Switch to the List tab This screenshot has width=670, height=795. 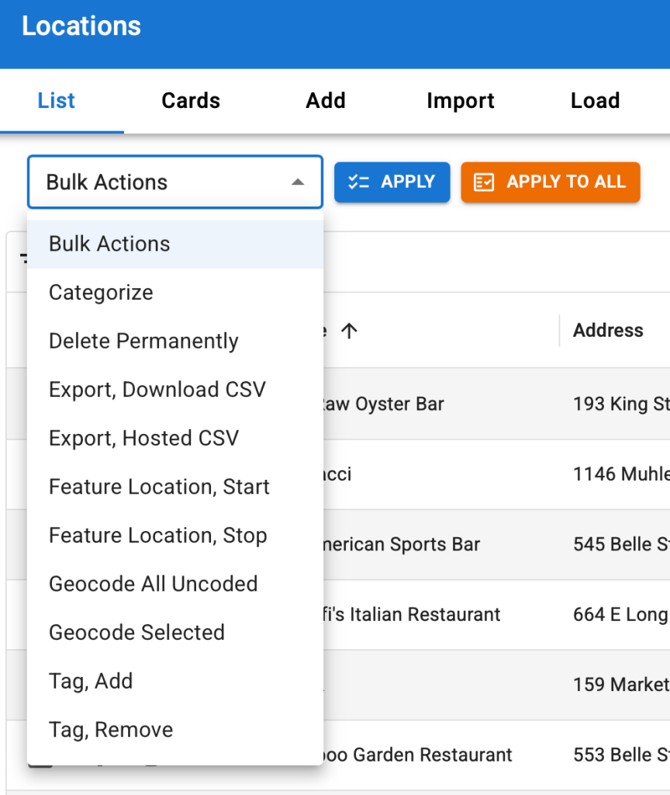(x=56, y=101)
